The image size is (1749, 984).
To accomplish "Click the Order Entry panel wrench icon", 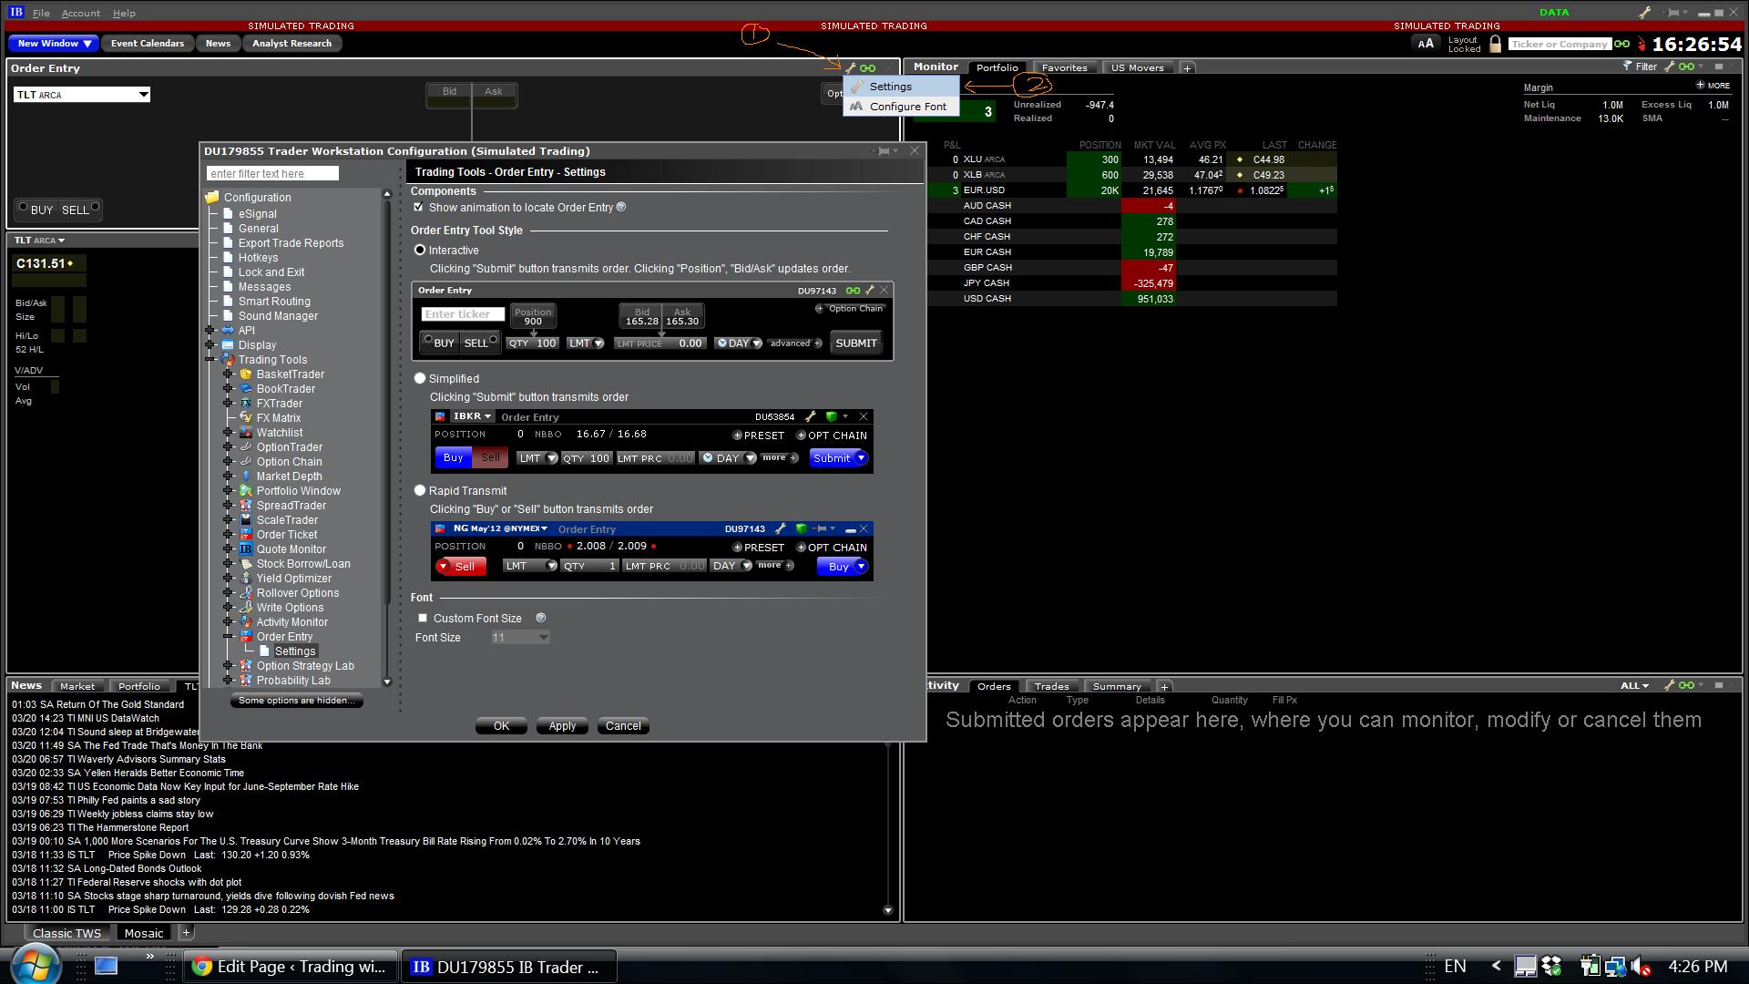I will click(851, 67).
